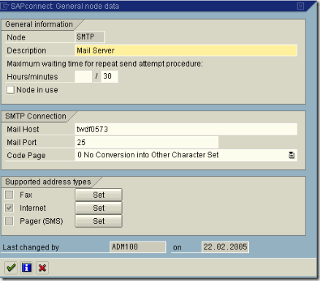Cancel with the red X icon
This screenshot has height=281, width=320.
[42, 268]
